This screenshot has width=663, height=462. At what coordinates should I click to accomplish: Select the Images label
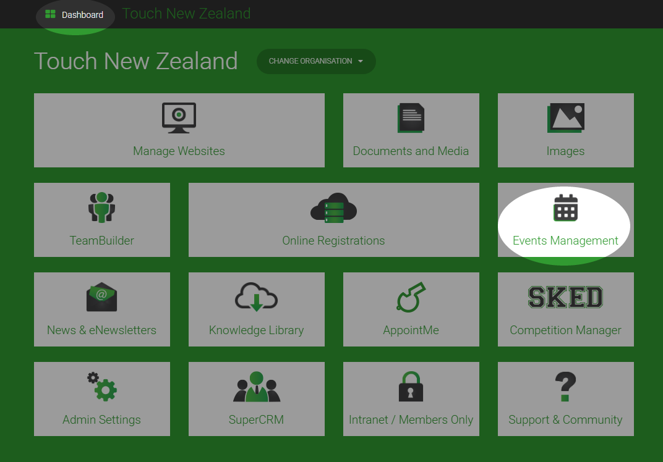click(x=566, y=151)
